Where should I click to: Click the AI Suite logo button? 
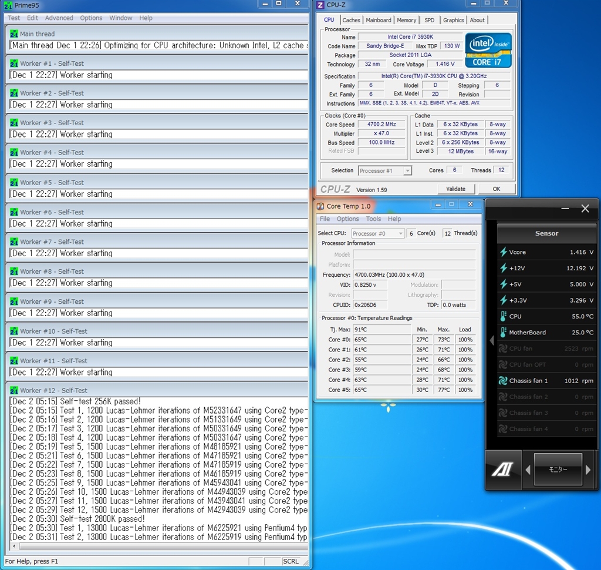pos(503,469)
